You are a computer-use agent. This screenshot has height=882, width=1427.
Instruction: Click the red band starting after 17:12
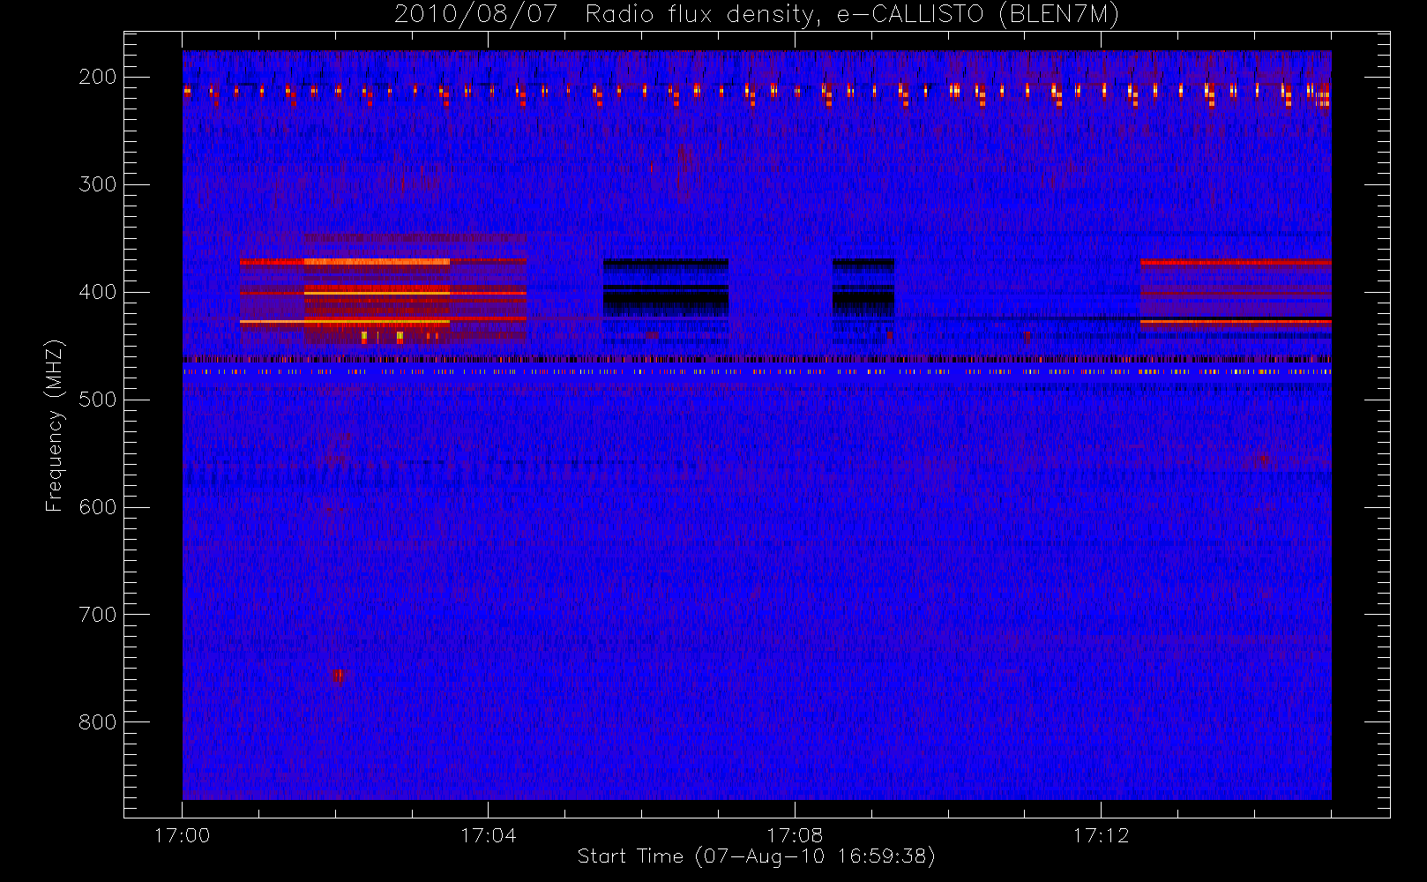[1236, 292]
